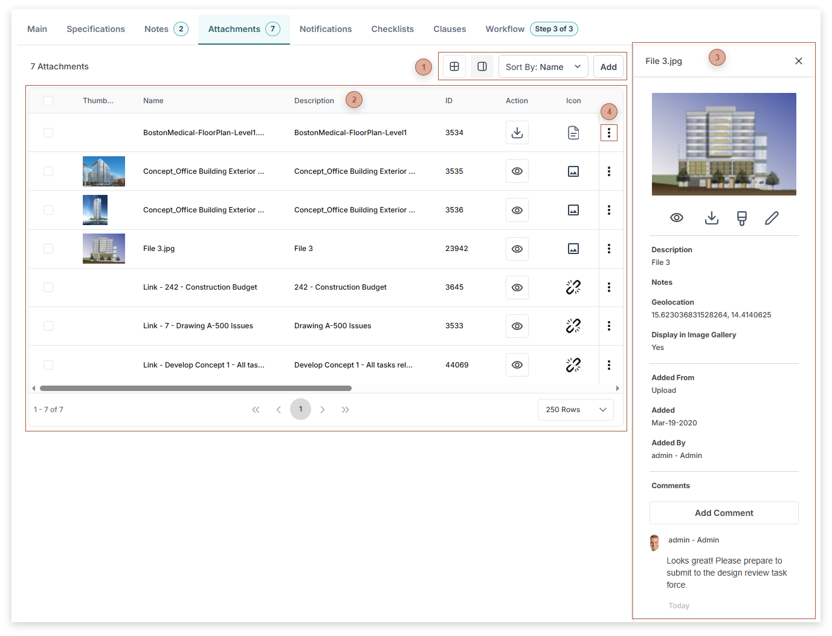Screen dimensions: 832x636
Task: Toggle the side panel view icon
Action: (x=482, y=67)
